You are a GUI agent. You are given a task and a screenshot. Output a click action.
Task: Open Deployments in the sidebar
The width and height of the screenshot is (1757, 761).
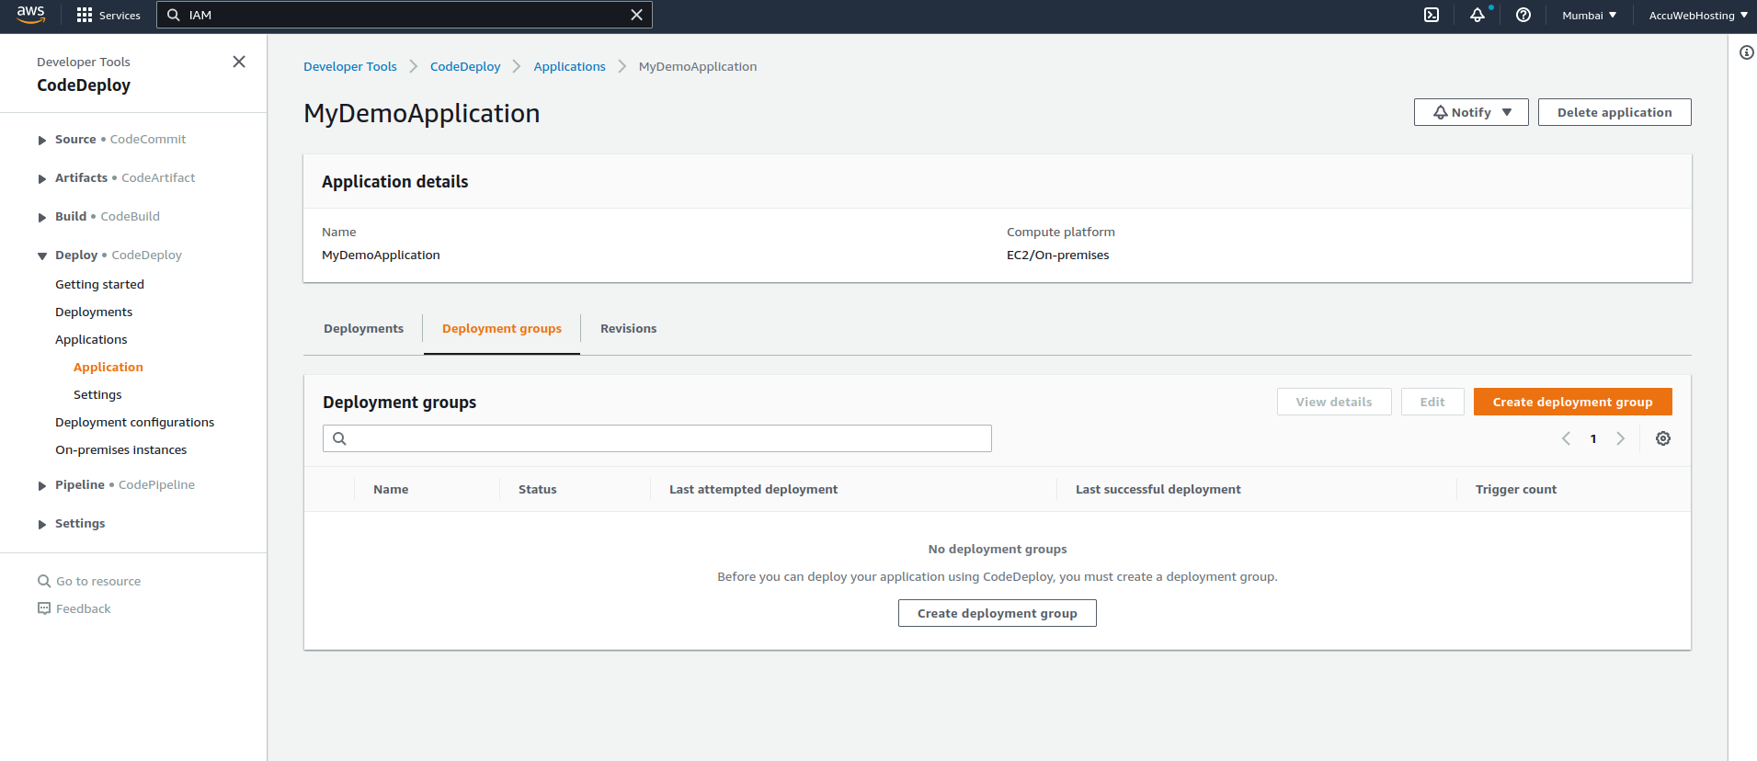pos(94,312)
